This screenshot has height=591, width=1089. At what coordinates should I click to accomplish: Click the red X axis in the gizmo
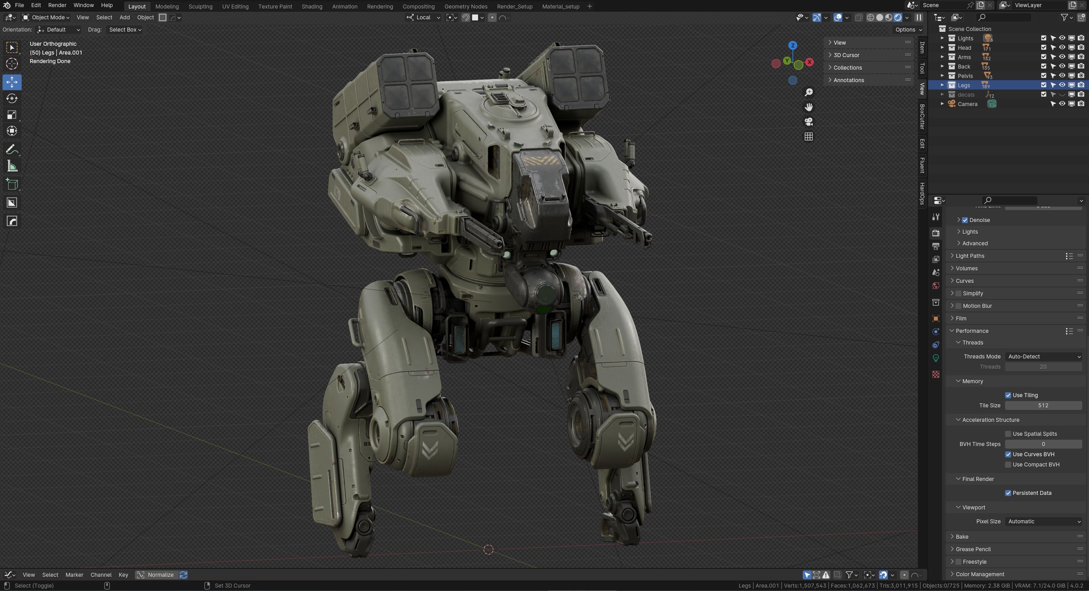(809, 62)
